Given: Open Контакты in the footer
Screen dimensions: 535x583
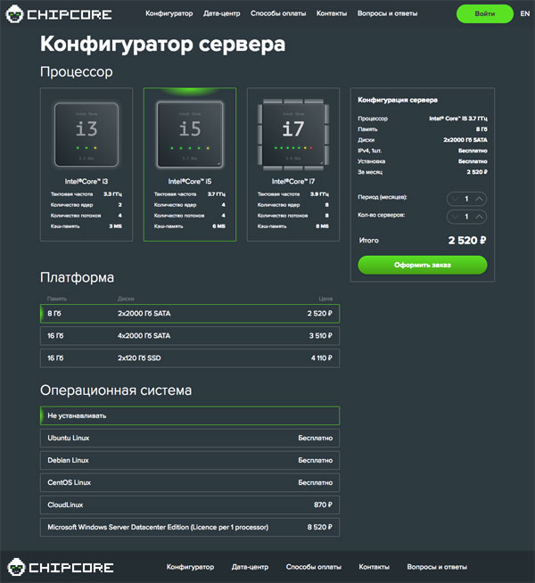Looking at the screenshot, I should point(374,567).
